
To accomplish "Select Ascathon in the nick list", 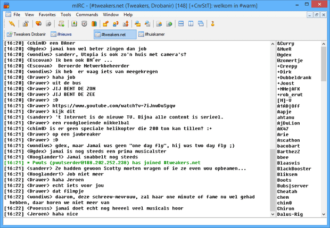I will click(x=288, y=140).
